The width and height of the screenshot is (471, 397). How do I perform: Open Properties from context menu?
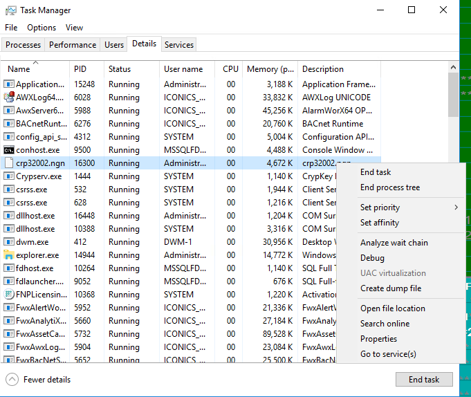click(x=378, y=339)
